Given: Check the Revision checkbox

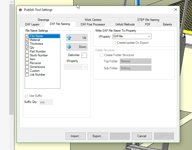Looking at the screenshot, I should pos(27,63).
